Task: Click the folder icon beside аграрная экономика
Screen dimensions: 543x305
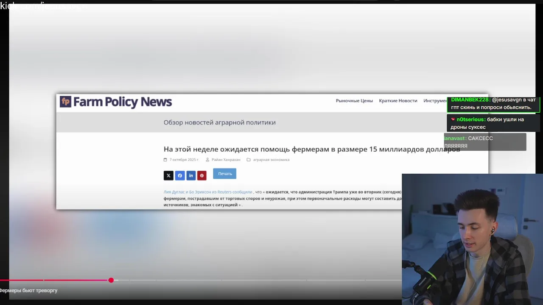Action: (x=249, y=160)
